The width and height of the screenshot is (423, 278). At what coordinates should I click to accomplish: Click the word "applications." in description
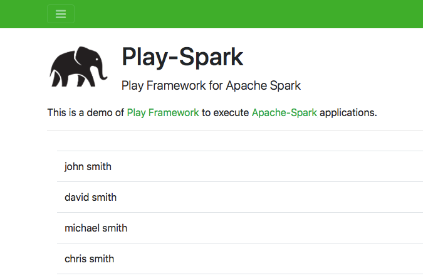348,113
